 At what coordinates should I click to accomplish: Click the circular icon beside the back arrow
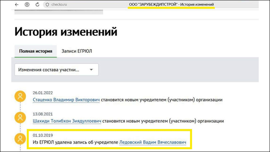[26, 5]
